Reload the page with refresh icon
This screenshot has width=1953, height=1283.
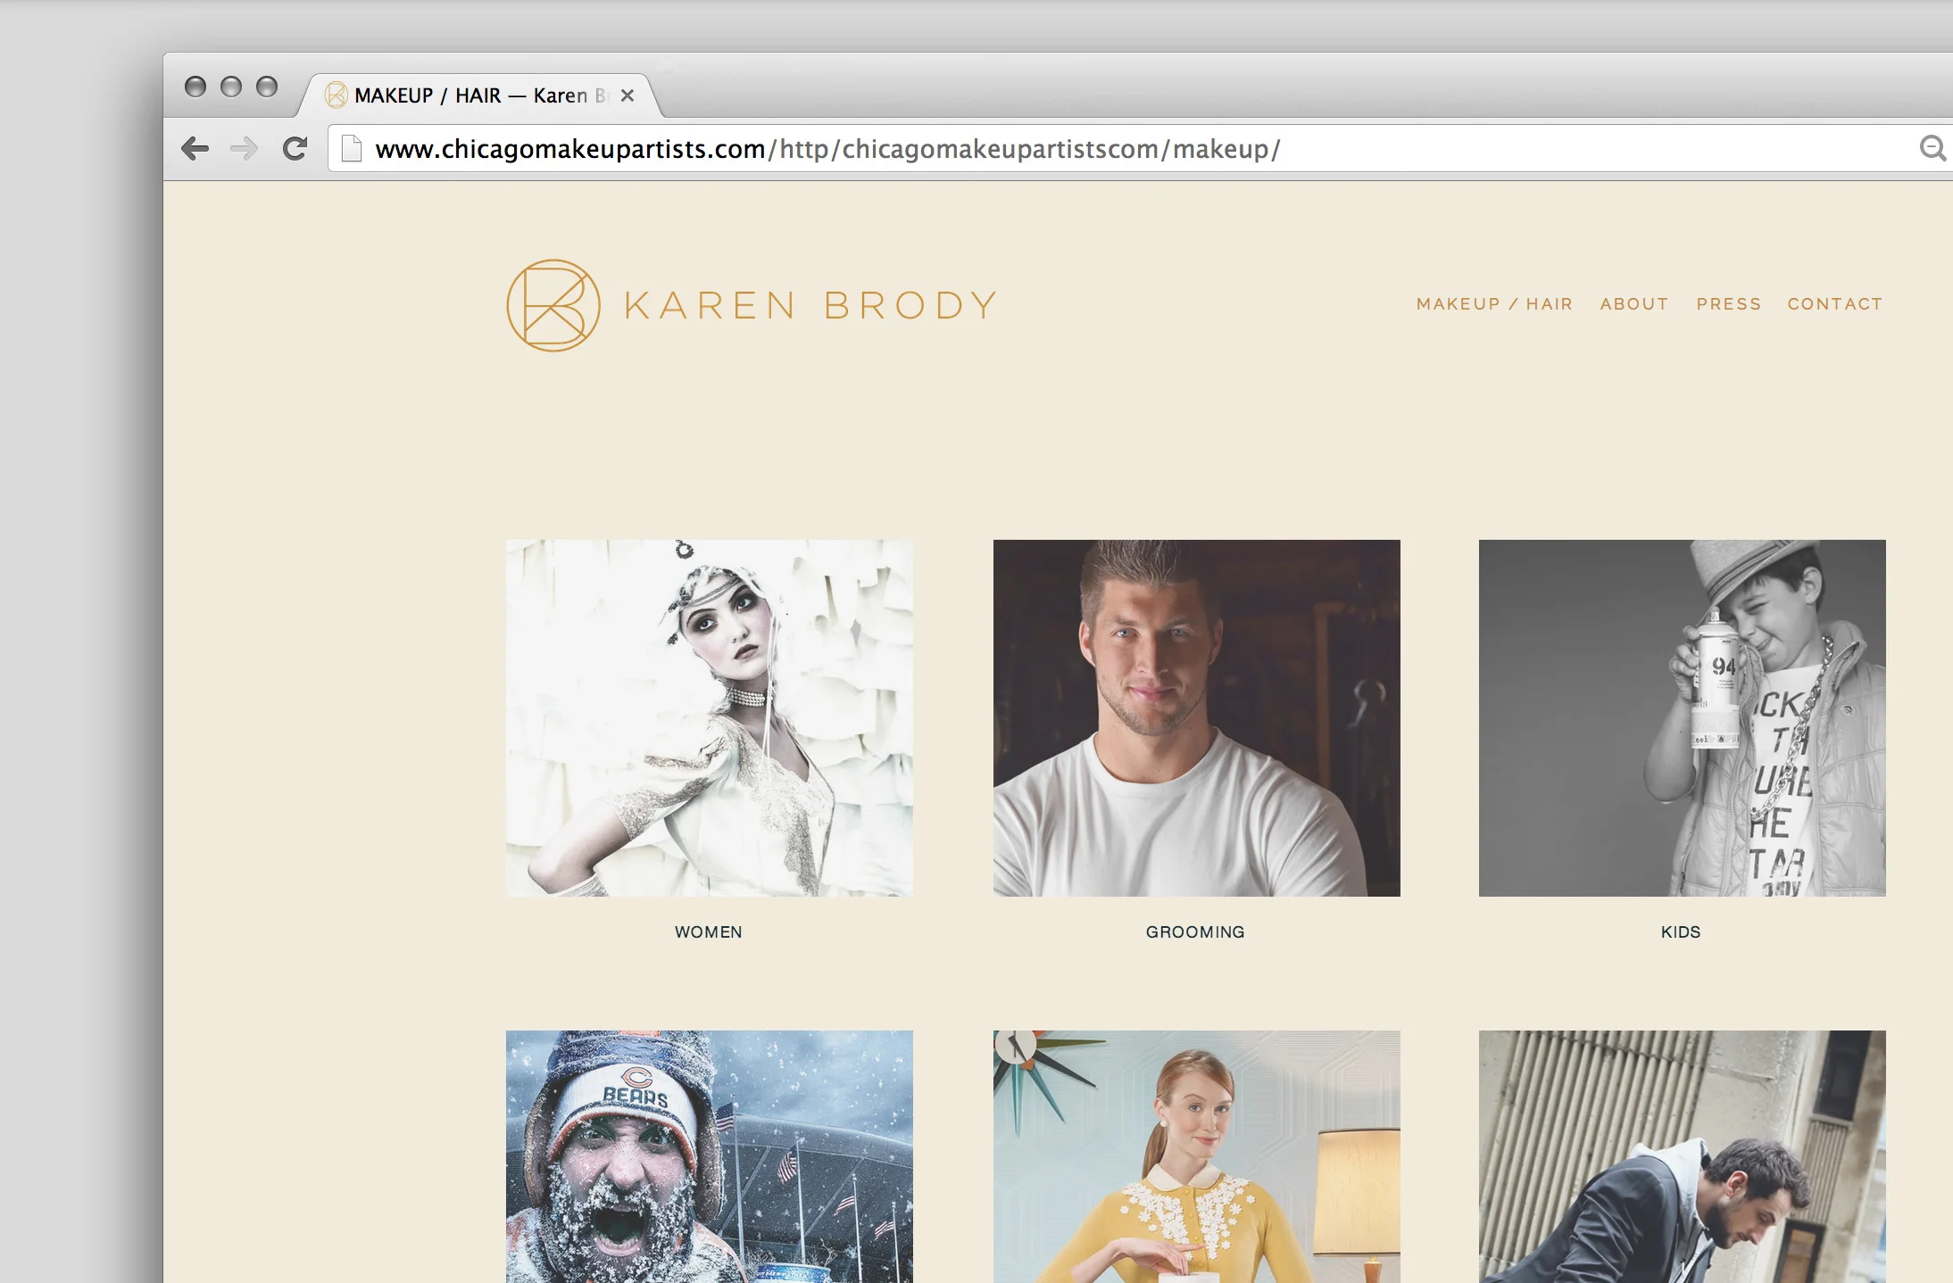click(x=295, y=148)
